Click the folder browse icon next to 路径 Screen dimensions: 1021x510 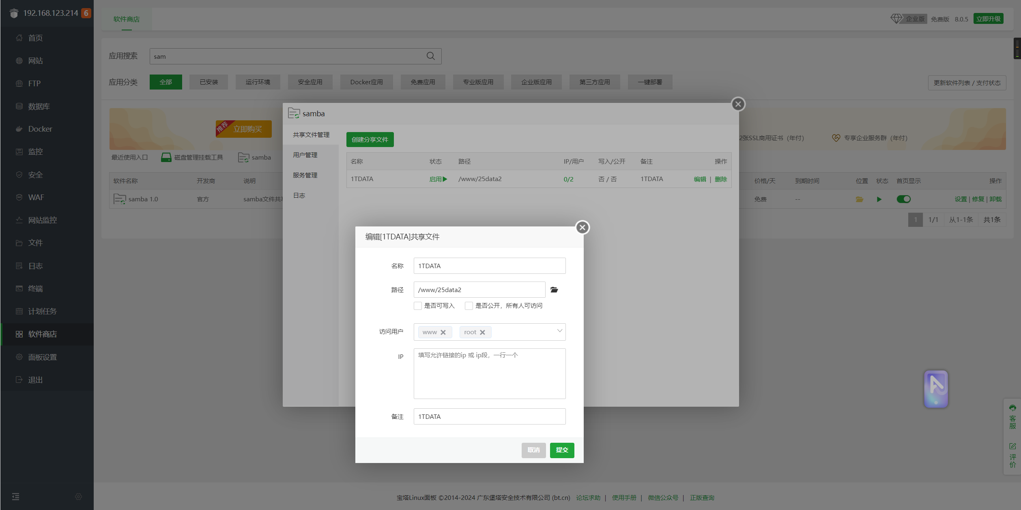(x=554, y=290)
